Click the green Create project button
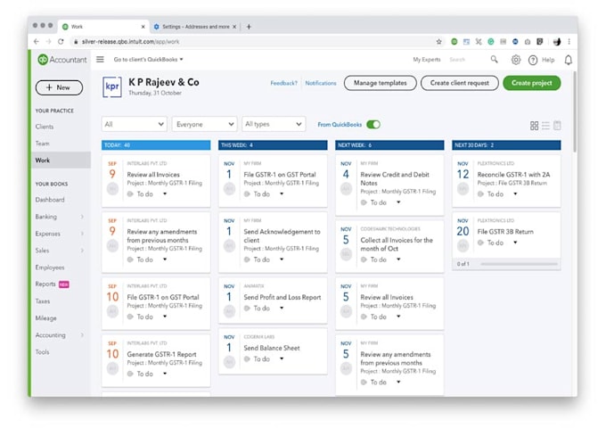 click(532, 83)
